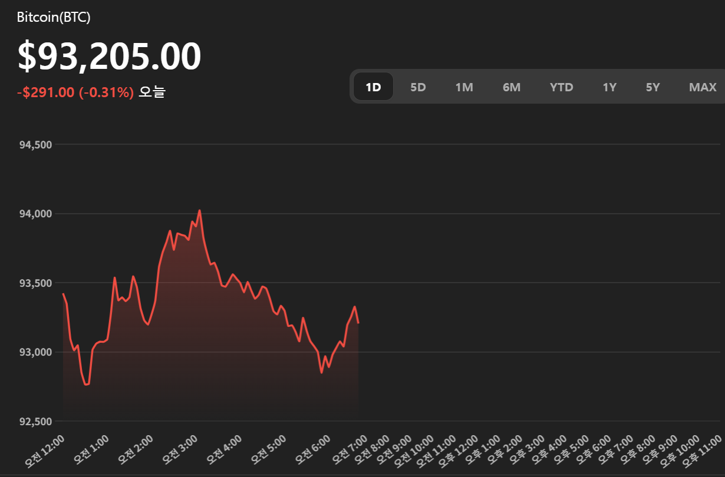Click the chart line's final data point
725x477 pixels.
(x=358, y=323)
